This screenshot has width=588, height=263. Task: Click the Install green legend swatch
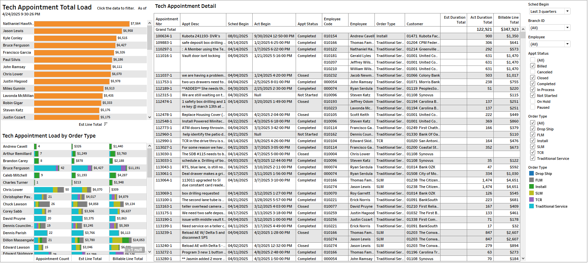531,187
